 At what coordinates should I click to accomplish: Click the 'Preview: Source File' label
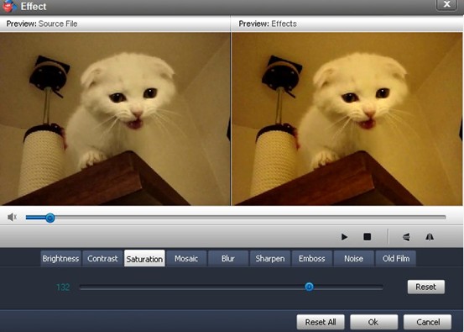pyautogui.click(x=42, y=24)
